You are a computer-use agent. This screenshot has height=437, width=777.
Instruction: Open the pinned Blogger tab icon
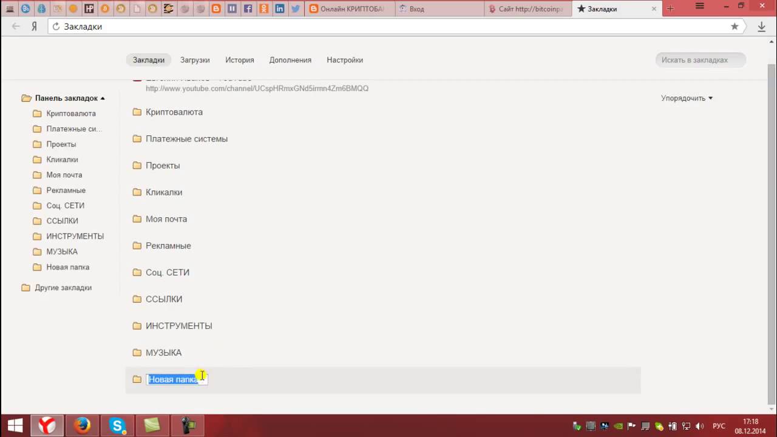216,8
